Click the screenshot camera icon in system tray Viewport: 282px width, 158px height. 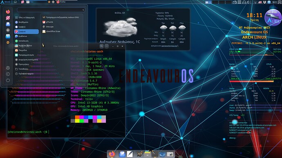click(x=235, y=2)
